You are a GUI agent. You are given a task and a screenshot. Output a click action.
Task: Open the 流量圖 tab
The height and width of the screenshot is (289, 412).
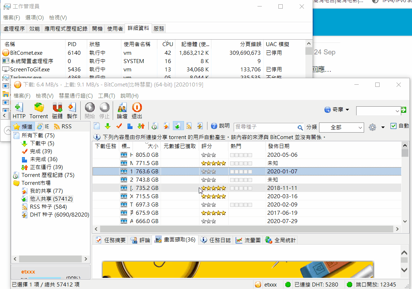[x=248, y=240]
